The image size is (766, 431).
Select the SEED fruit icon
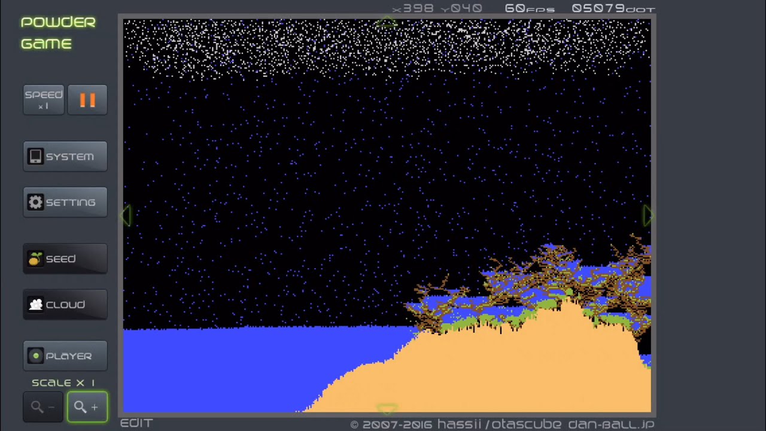tap(35, 259)
